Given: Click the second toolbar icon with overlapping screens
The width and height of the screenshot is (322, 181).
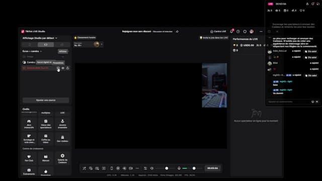Looking at the screenshot, I should 91,168.
